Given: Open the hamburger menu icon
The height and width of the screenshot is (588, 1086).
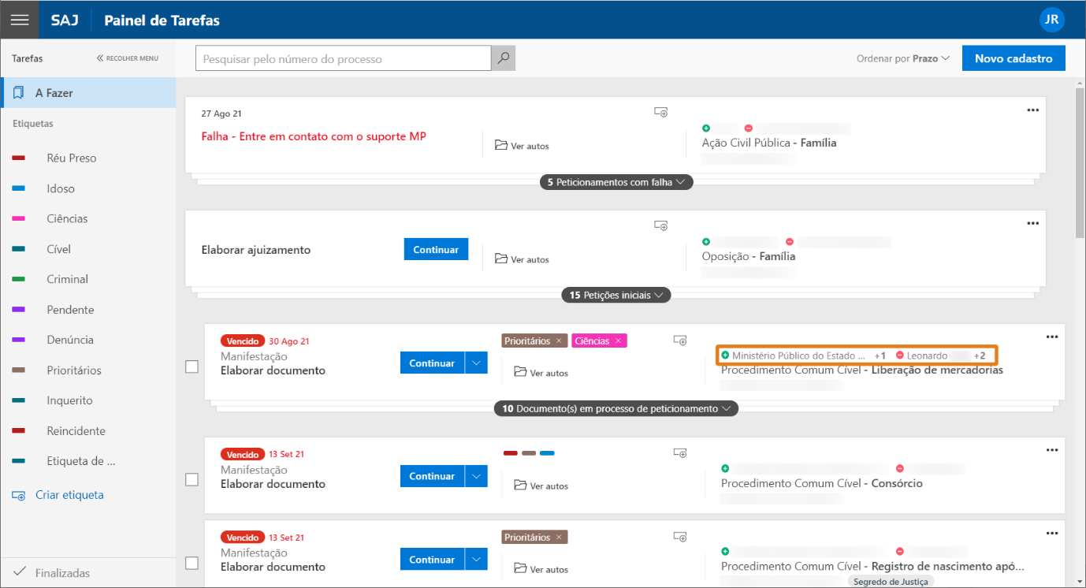Looking at the screenshot, I should 20,20.
